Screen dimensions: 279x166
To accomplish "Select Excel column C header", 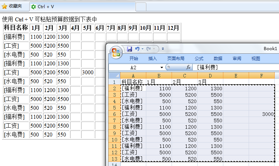I will 184,76.
